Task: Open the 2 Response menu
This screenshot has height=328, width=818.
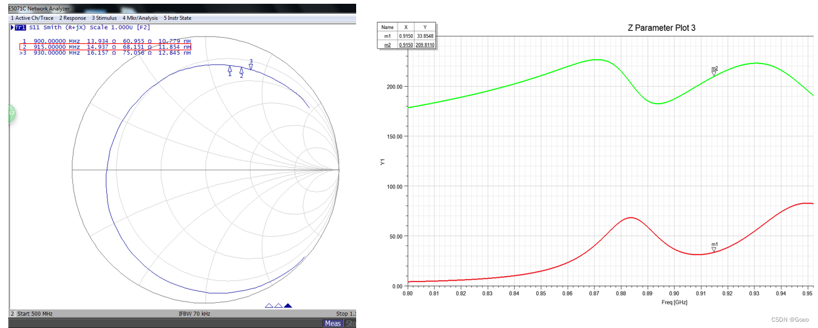Action: point(74,18)
